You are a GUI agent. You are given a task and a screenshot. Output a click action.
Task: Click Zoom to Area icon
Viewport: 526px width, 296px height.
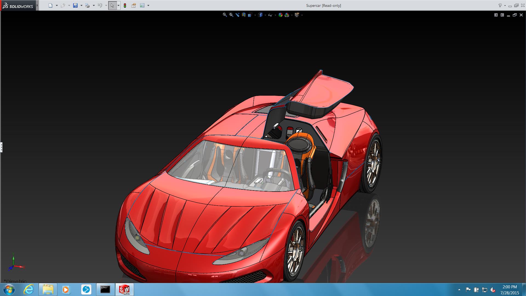click(x=231, y=15)
